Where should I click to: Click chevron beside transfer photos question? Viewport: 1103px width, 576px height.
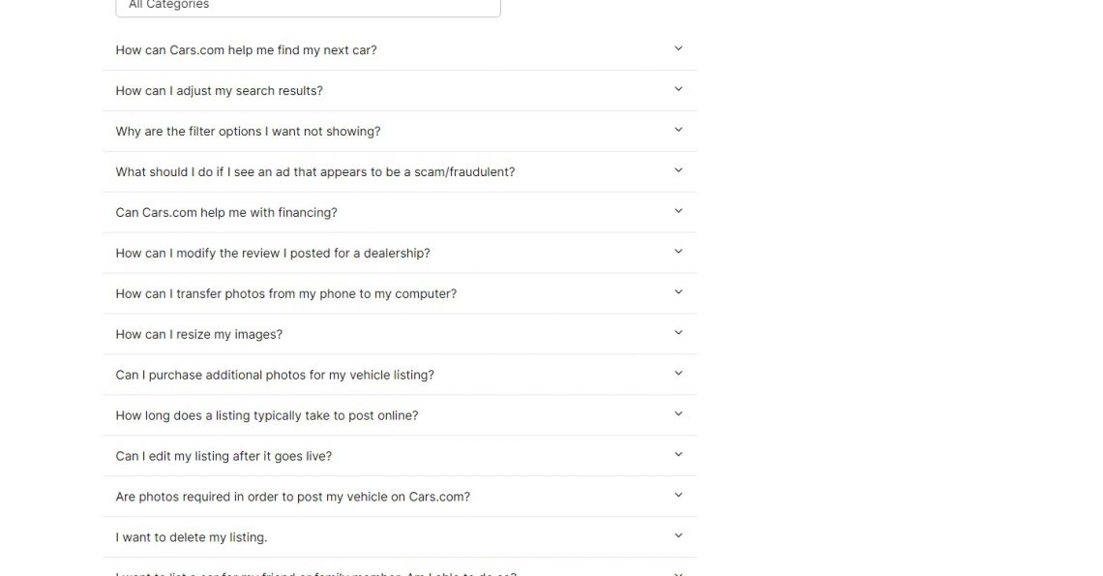[x=678, y=292]
